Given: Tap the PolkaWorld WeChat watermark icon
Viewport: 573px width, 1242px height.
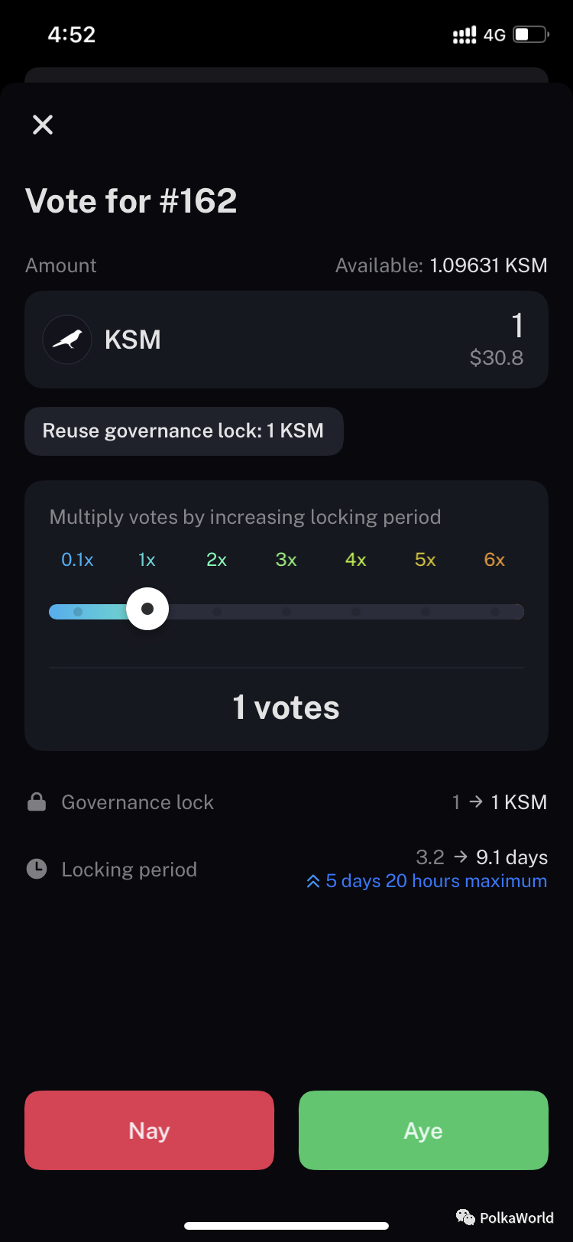Looking at the screenshot, I should pos(465,1217).
